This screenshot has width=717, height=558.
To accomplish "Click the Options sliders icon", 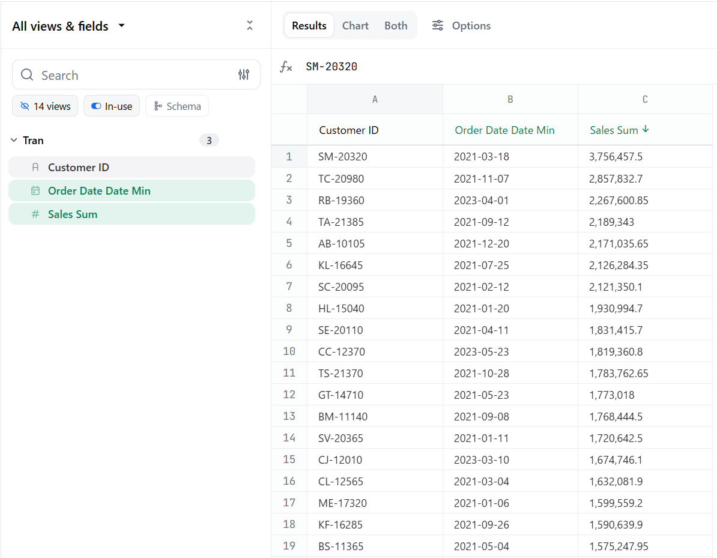I will 438,25.
